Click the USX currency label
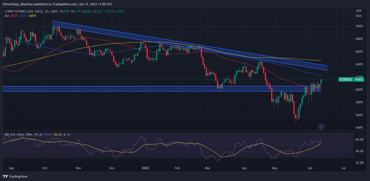This screenshot has width=370, height=181. (x=358, y=11)
